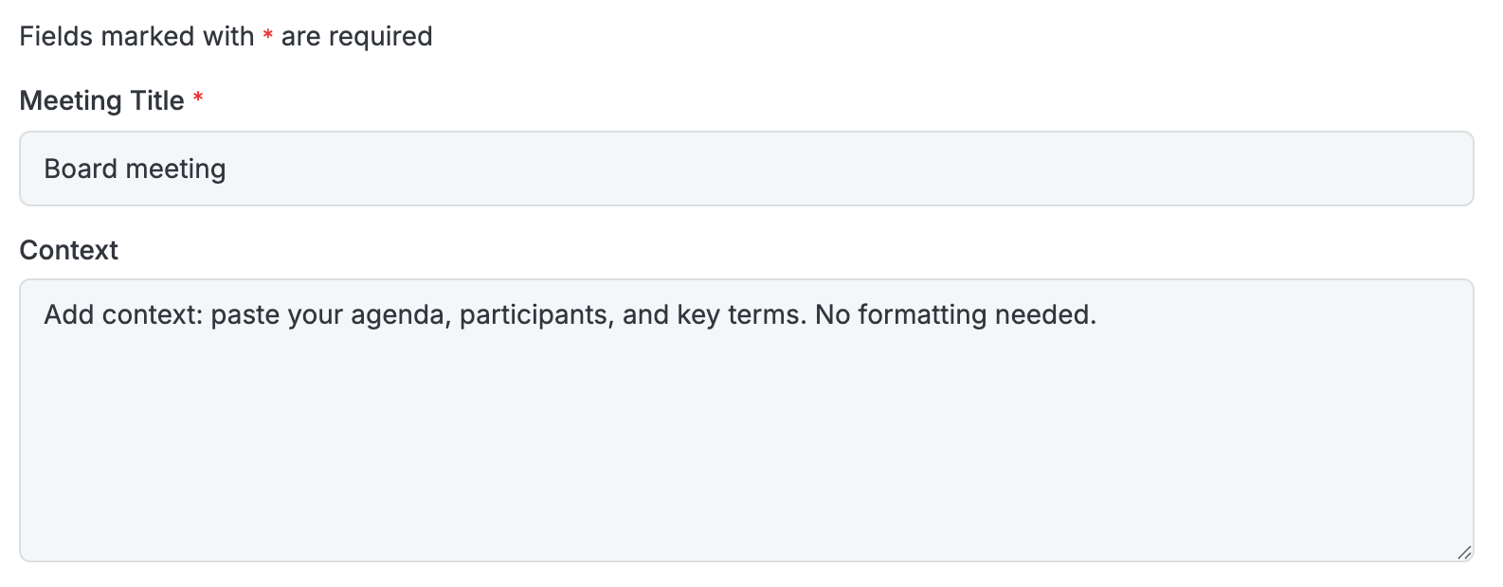Viewport: 1503px width, 587px height.
Task: Grab the Context textarea resize handle
Action: 1464,552
